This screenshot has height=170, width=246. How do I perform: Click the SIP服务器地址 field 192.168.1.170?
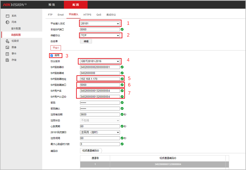click(100, 79)
